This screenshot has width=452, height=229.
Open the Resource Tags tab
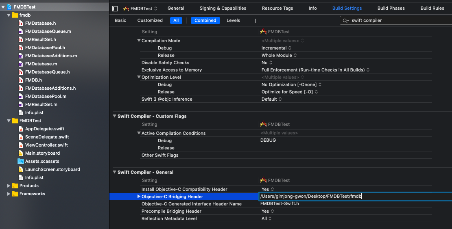tap(277, 8)
